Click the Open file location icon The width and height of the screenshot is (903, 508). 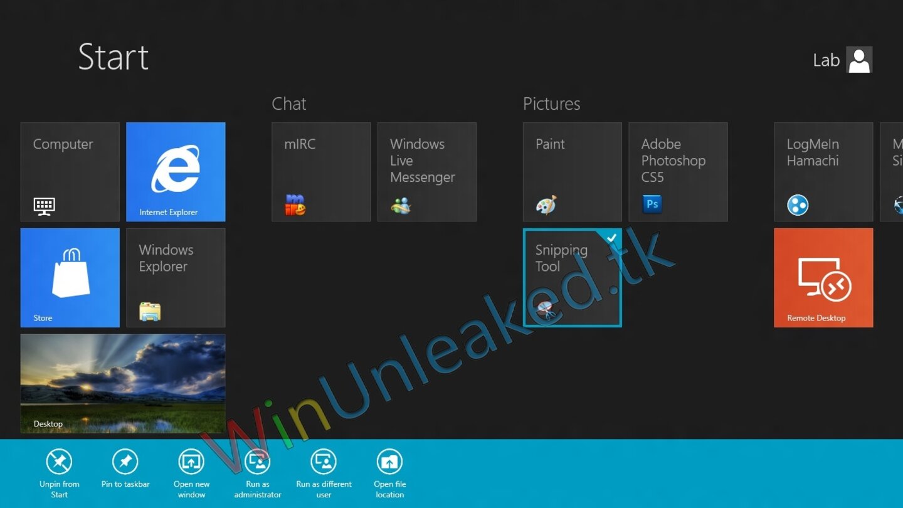[x=390, y=462]
